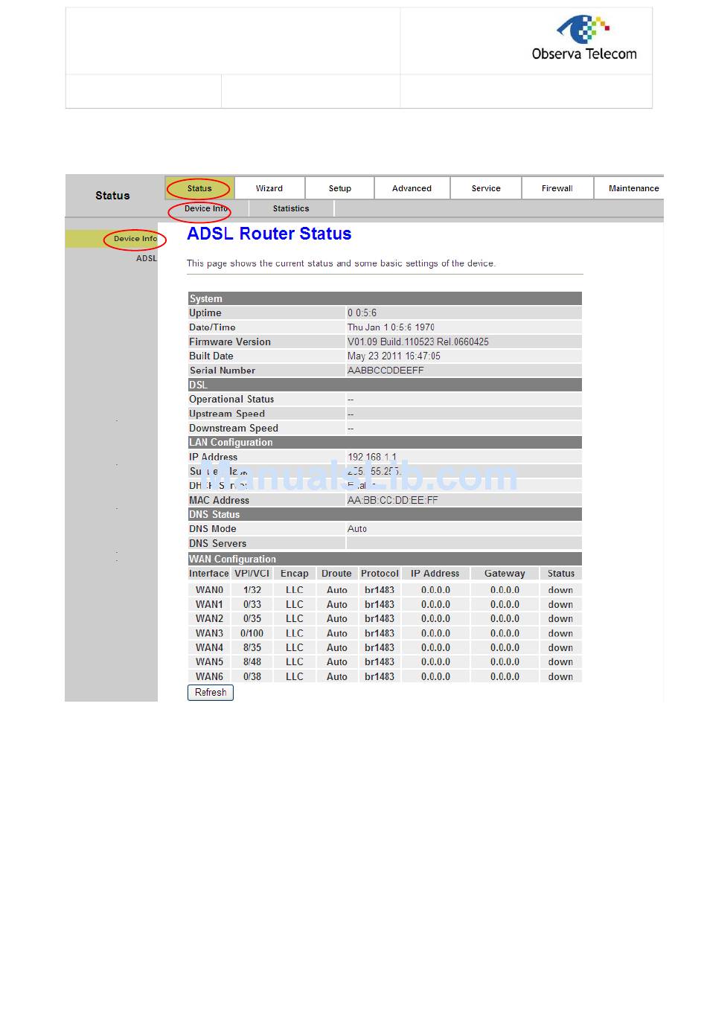Viewport: 707px width, 1032px height.
Task: Click the Downstream Speed label
Action: [234, 429]
